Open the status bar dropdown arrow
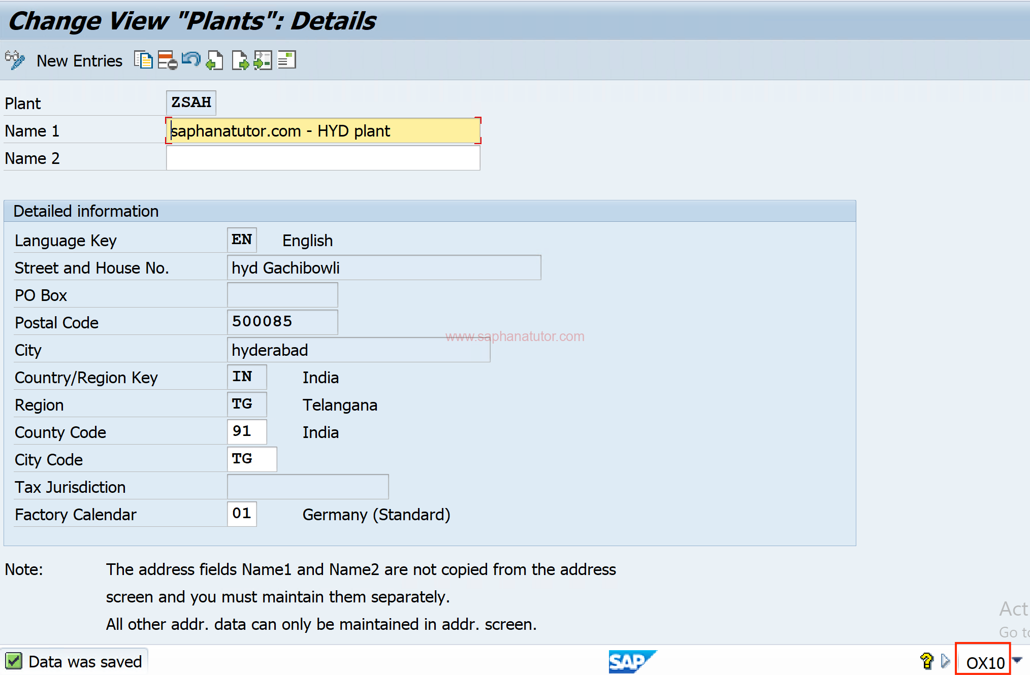The width and height of the screenshot is (1030, 675). 1017,660
